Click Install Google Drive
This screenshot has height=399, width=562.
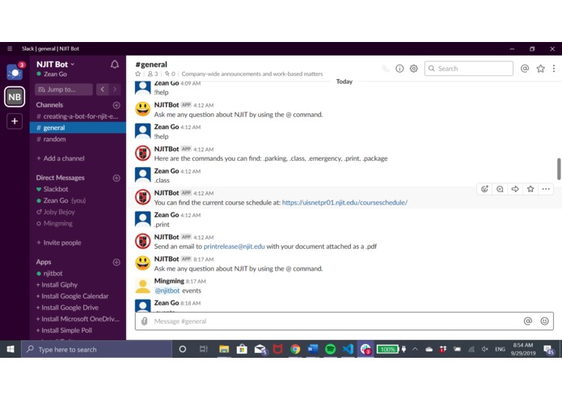(x=67, y=308)
